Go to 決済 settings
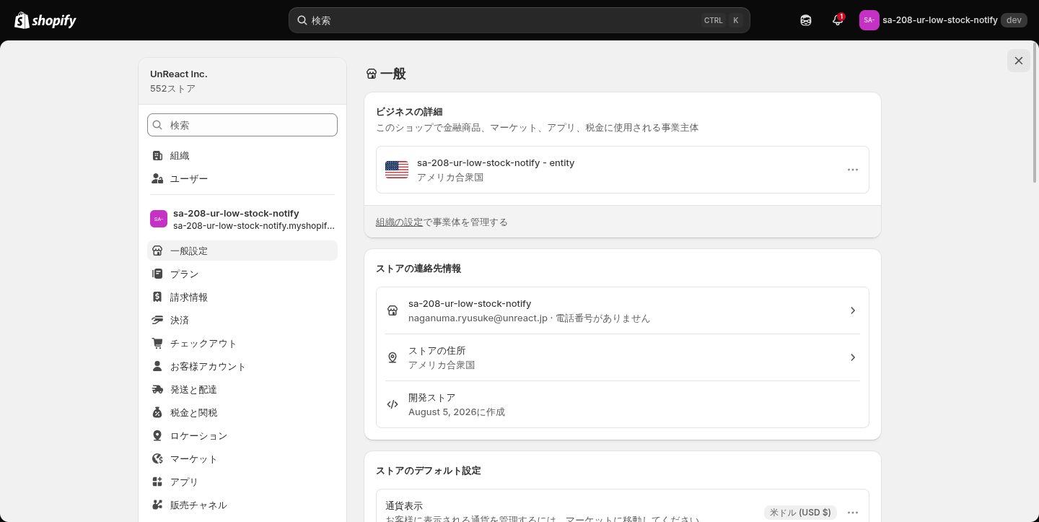Viewport: 1039px width, 522px height. click(x=242, y=321)
